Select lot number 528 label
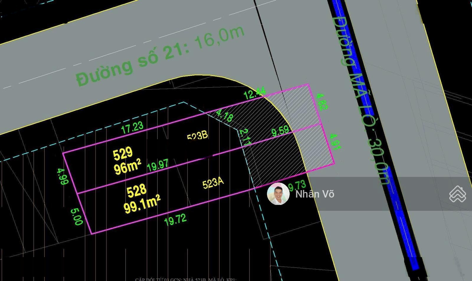The width and height of the screenshot is (472, 281). click(x=136, y=191)
